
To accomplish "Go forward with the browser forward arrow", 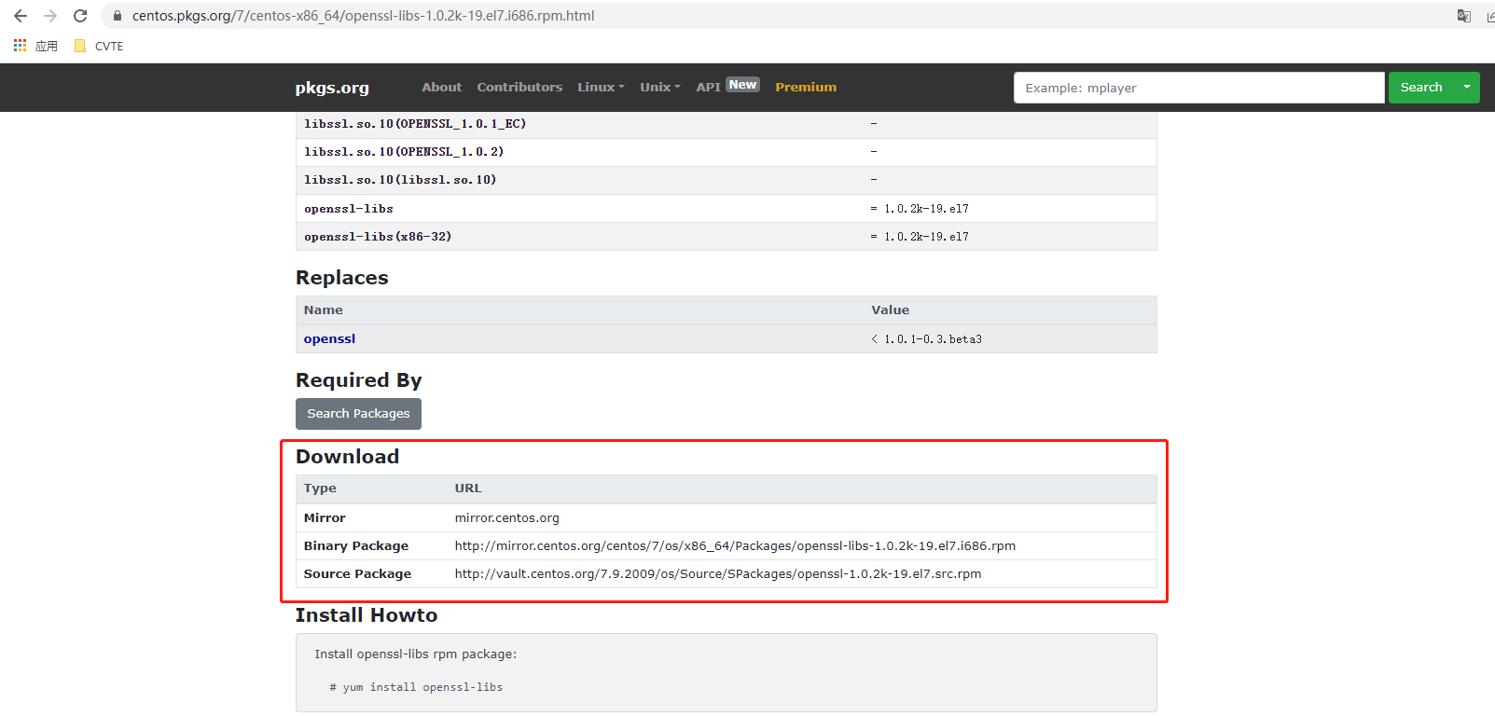I will [50, 16].
